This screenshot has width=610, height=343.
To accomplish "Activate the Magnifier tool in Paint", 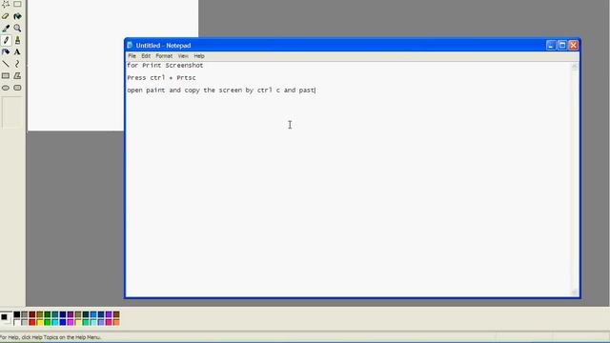I will pos(17,29).
